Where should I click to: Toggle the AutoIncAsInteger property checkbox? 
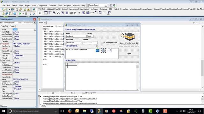point(14,37)
